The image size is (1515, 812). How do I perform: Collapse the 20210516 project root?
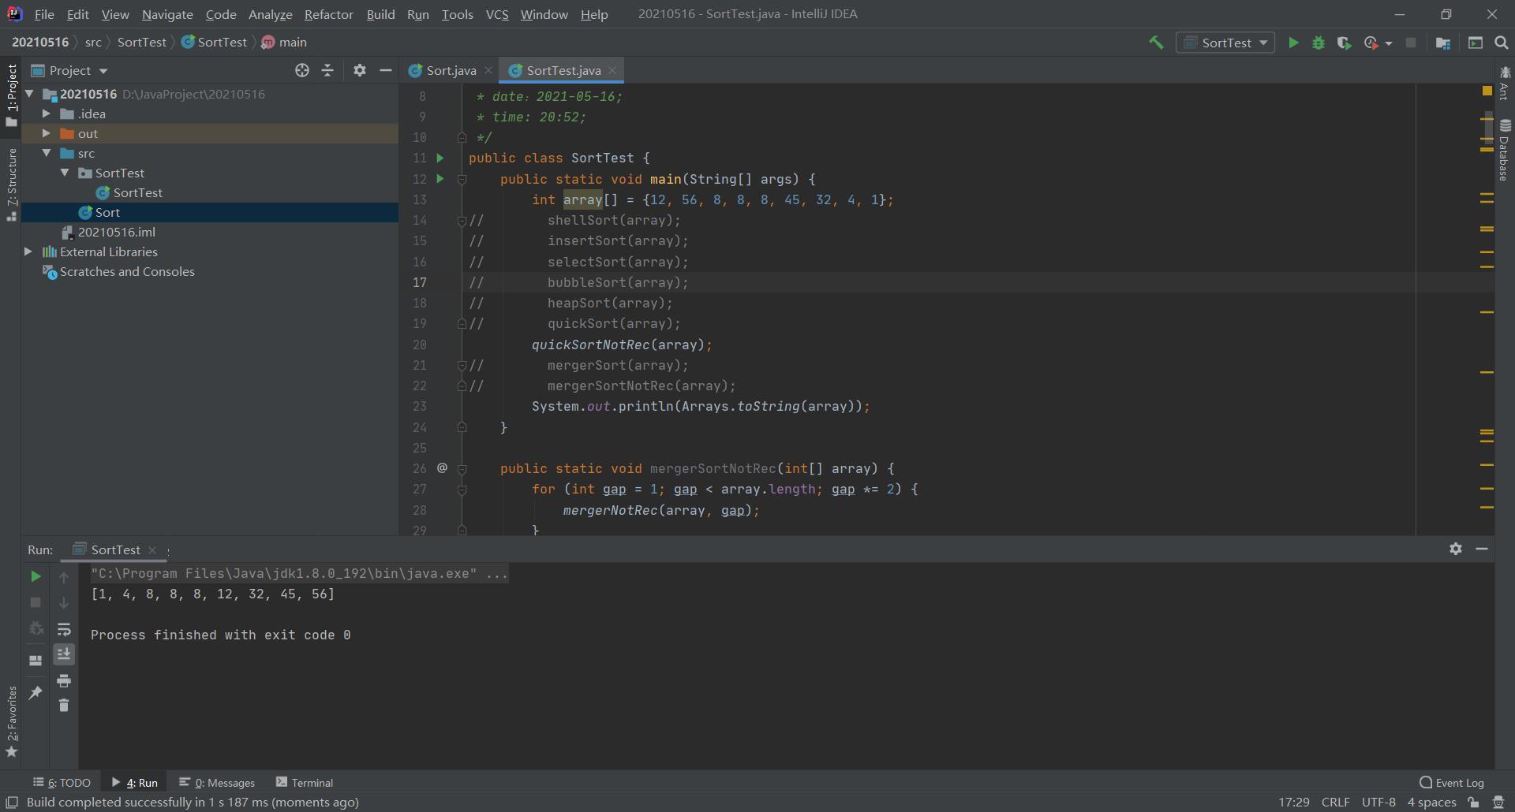30,94
